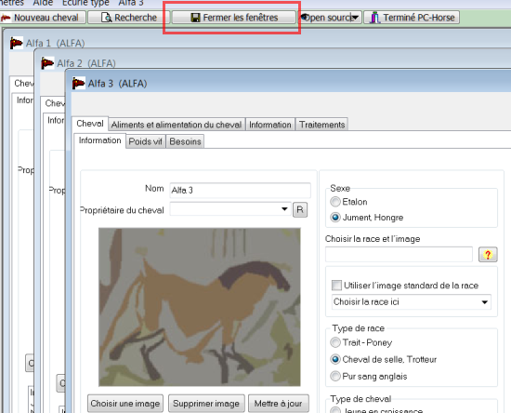Open the Alfa 3 menu item
Image resolution: width=511 pixels, height=413 pixels.
(131, 3)
